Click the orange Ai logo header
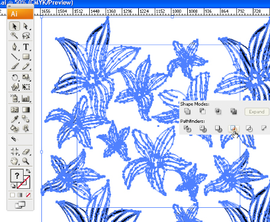This screenshot has height=222, width=270. pyautogui.click(x=20, y=14)
